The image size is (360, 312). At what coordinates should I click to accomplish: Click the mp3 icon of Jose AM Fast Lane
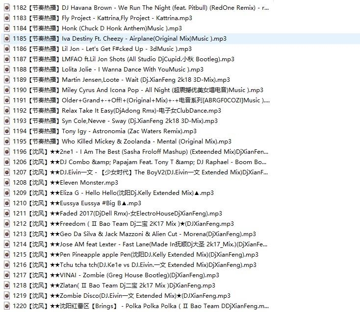click(7, 244)
